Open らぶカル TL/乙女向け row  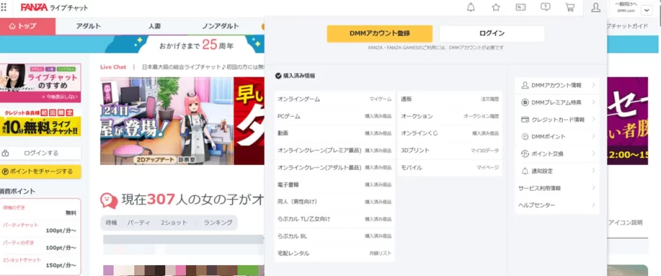click(x=334, y=219)
